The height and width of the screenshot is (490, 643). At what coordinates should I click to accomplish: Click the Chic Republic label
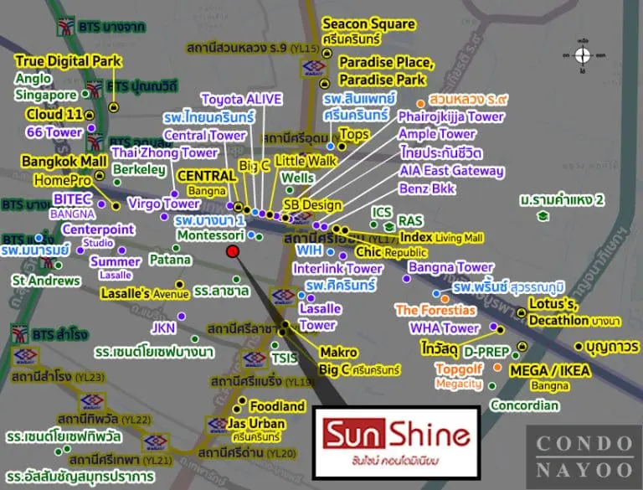point(391,252)
